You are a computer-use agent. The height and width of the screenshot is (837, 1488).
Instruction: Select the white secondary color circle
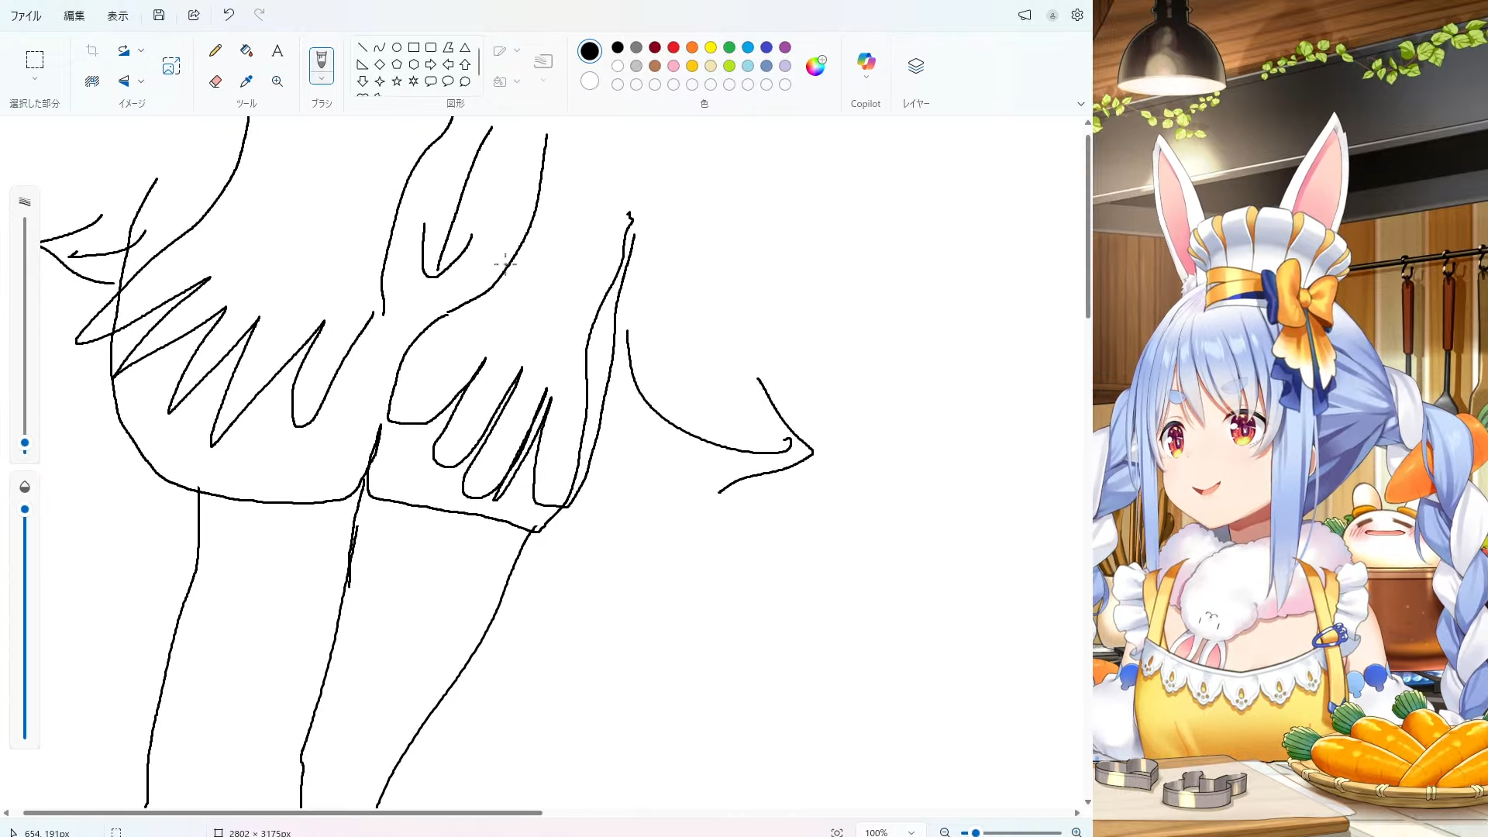point(590,81)
